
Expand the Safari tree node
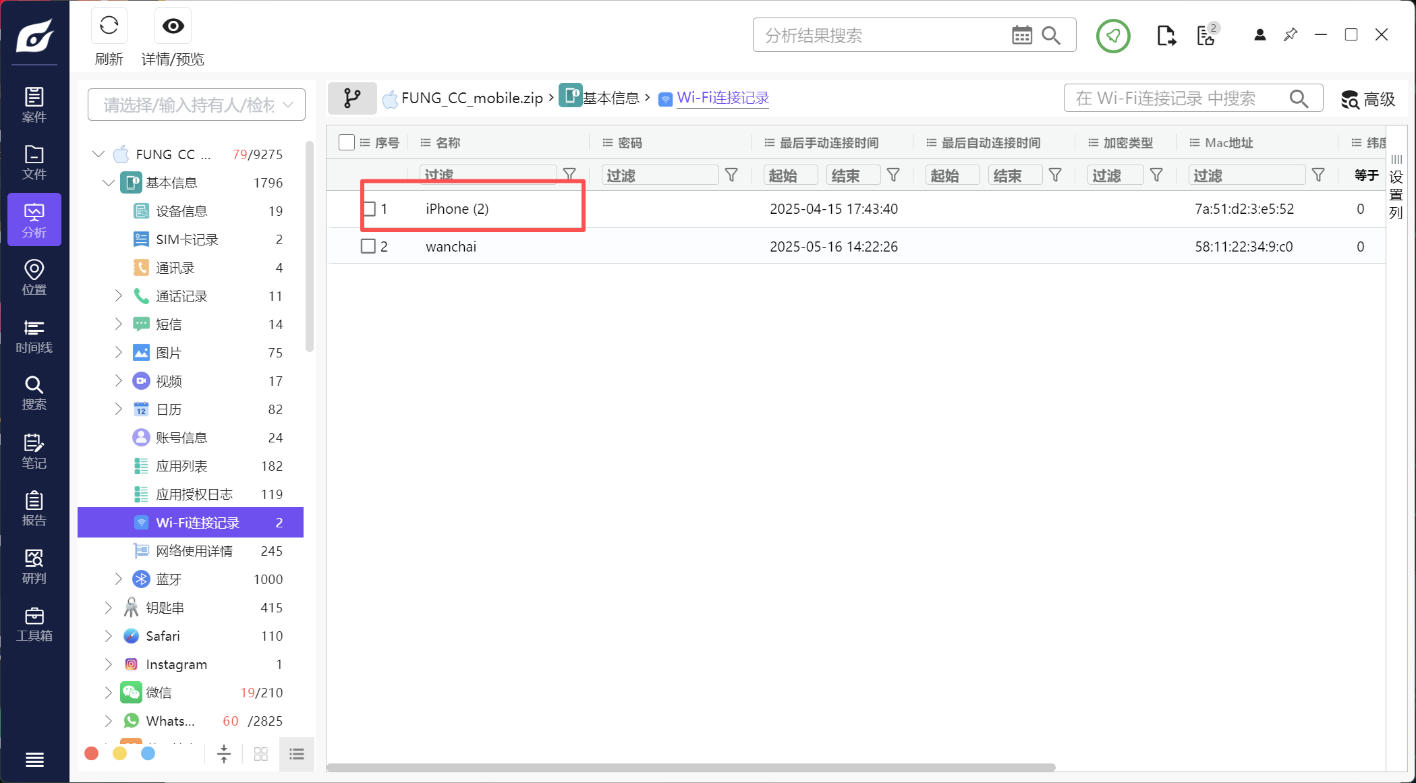[109, 636]
